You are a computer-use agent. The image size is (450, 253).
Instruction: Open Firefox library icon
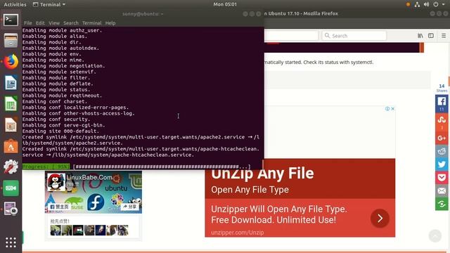pyautogui.click(x=420, y=36)
